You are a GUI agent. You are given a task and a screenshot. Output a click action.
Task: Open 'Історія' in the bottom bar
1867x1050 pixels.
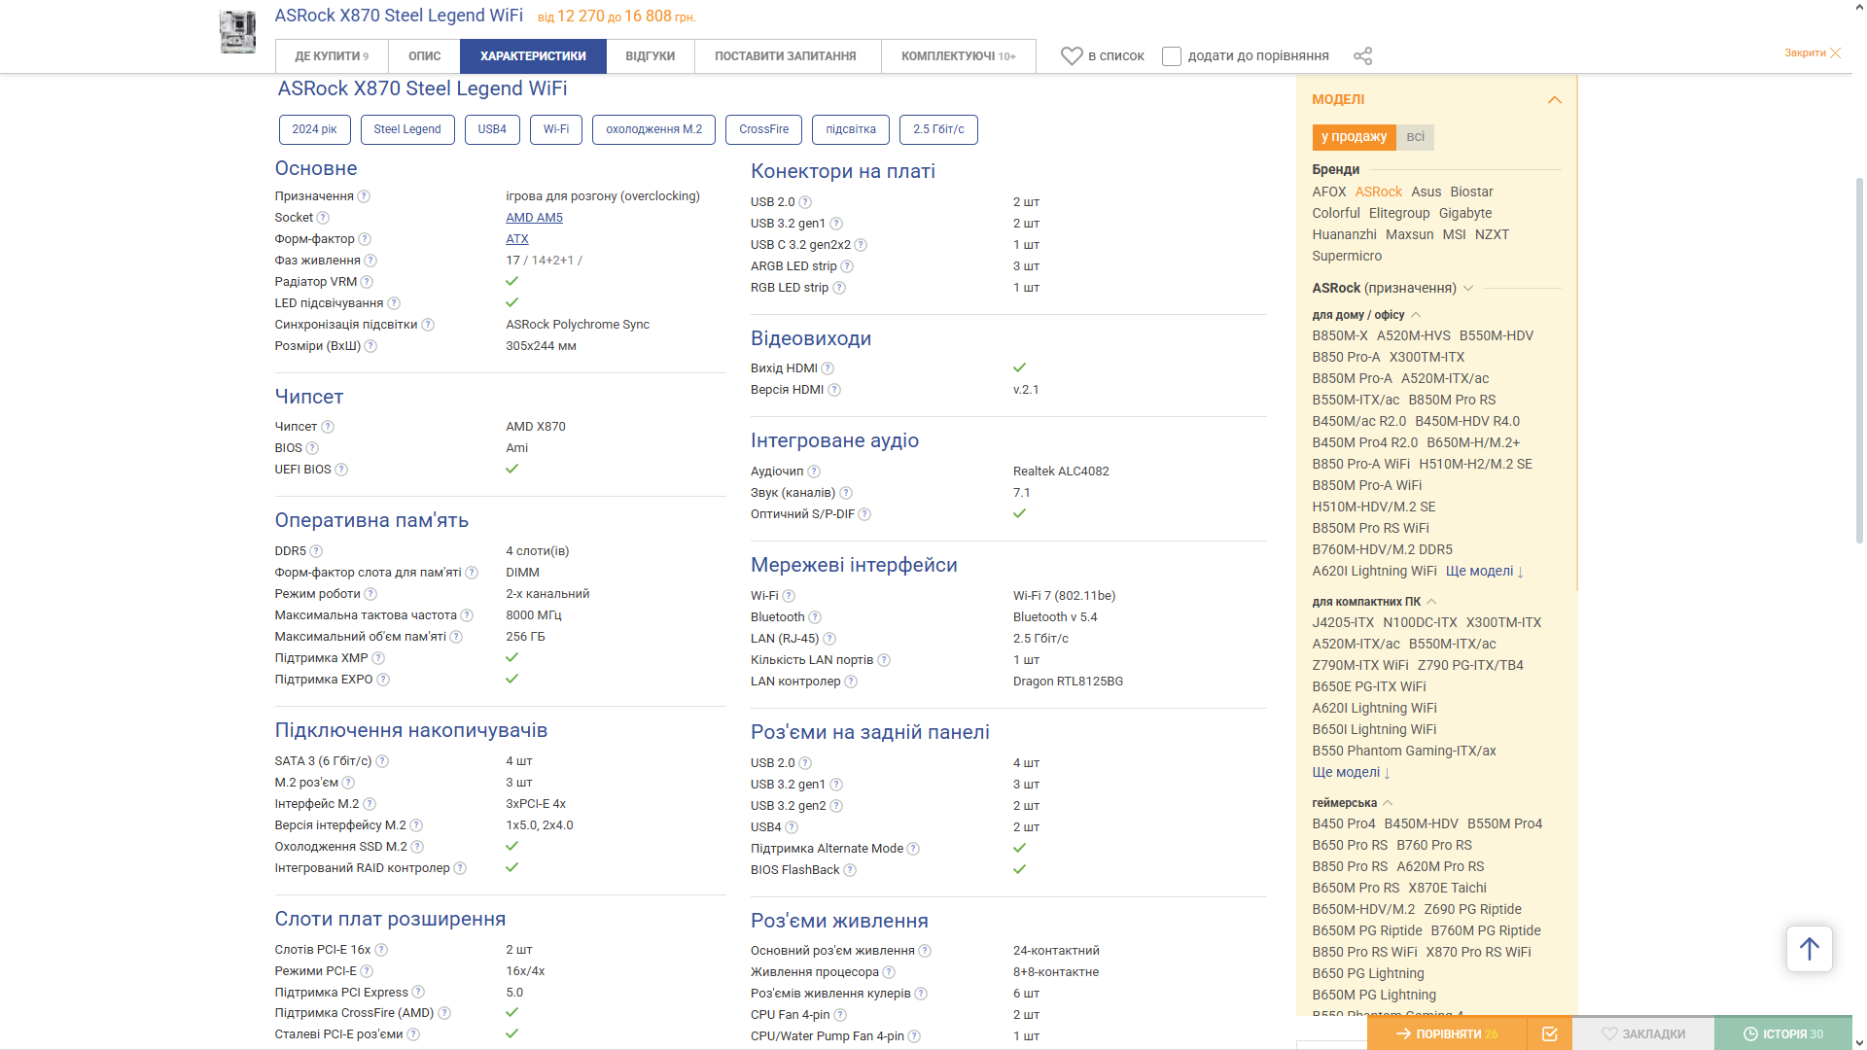point(1783,1033)
